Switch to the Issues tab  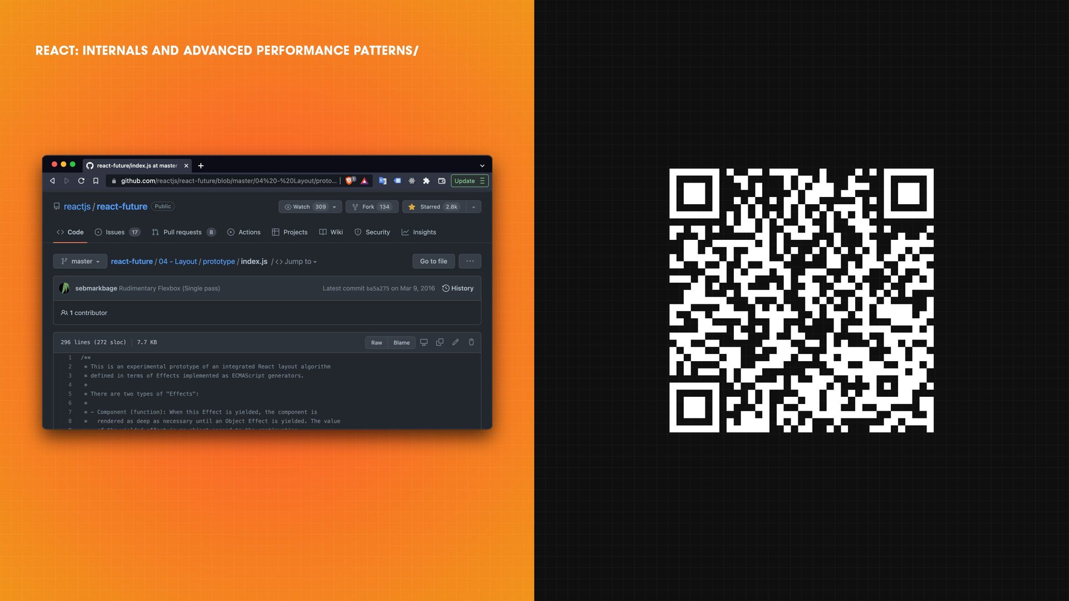point(116,233)
